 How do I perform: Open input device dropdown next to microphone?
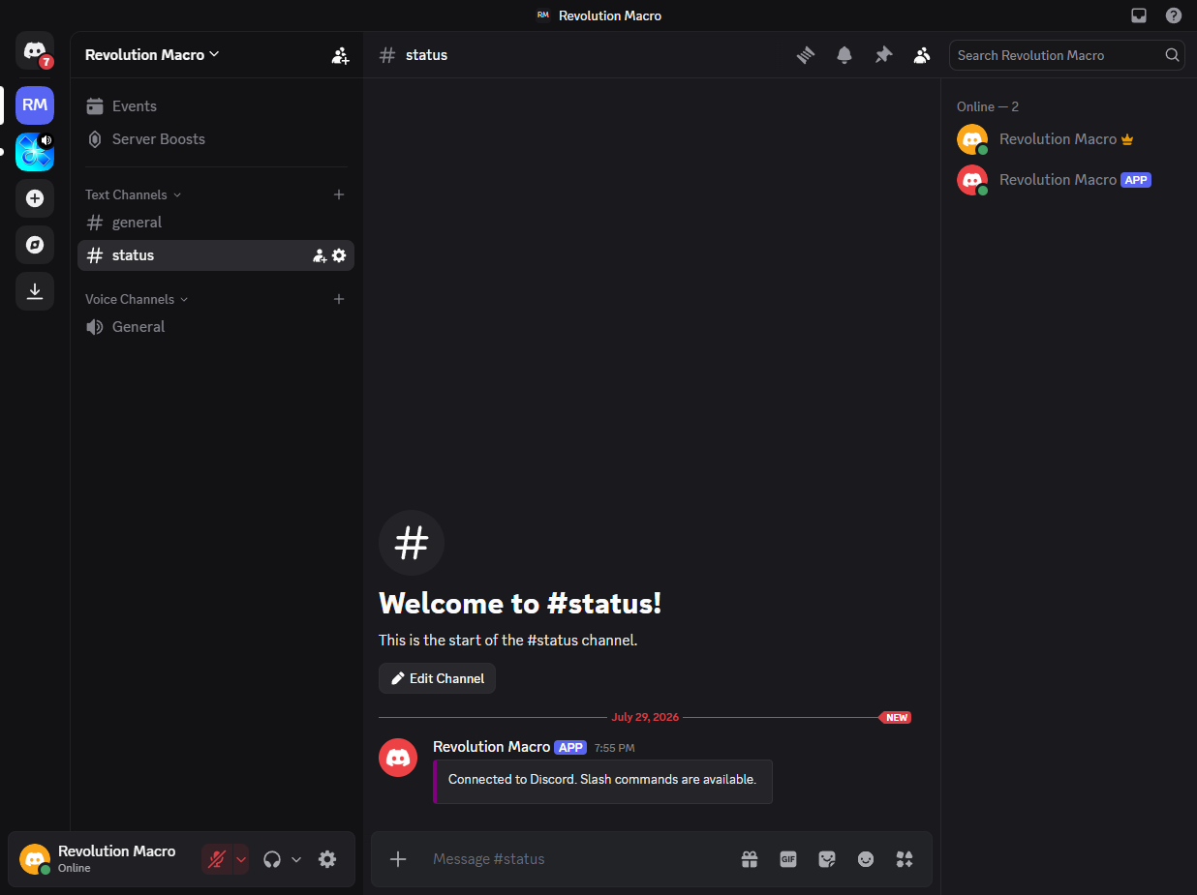pos(241,859)
